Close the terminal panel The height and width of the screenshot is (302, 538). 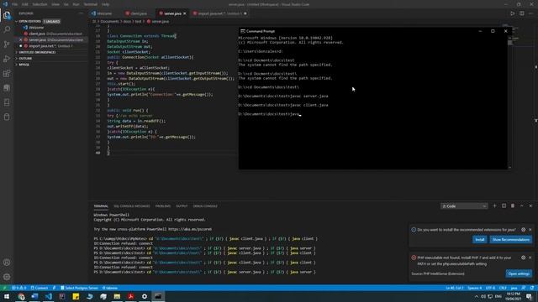[x=530, y=206]
